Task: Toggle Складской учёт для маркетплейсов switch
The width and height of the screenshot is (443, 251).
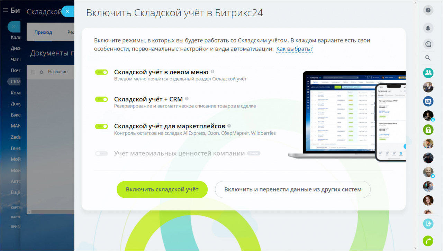Action: click(x=101, y=127)
